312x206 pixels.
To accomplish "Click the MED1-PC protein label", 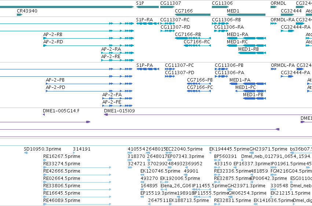I will (246, 87).
